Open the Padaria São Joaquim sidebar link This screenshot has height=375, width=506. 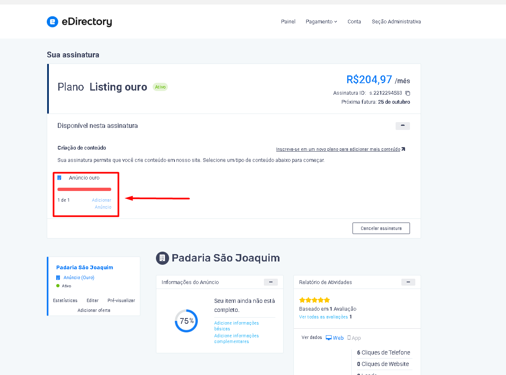85,267
